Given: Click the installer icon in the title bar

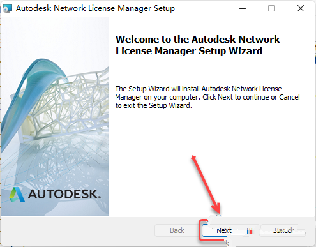Looking at the screenshot, I should pos(8,8).
